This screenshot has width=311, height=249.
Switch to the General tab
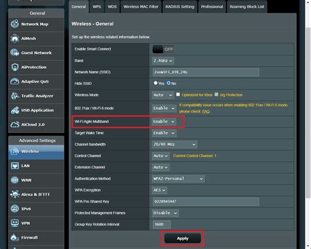(79, 7)
